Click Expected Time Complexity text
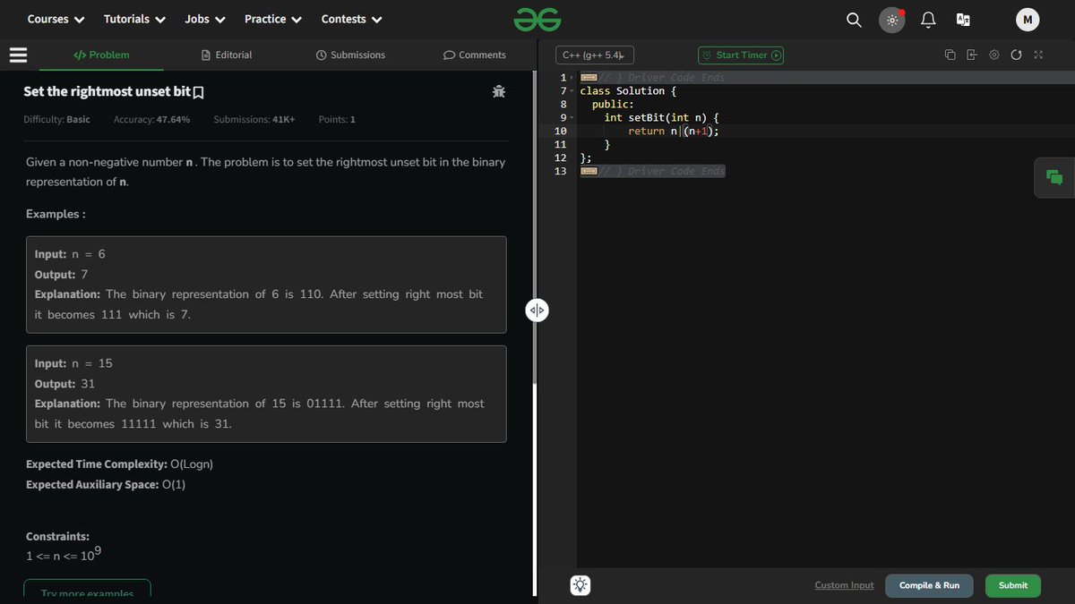Image resolution: width=1075 pixels, height=604 pixels. (x=119, y=464)
